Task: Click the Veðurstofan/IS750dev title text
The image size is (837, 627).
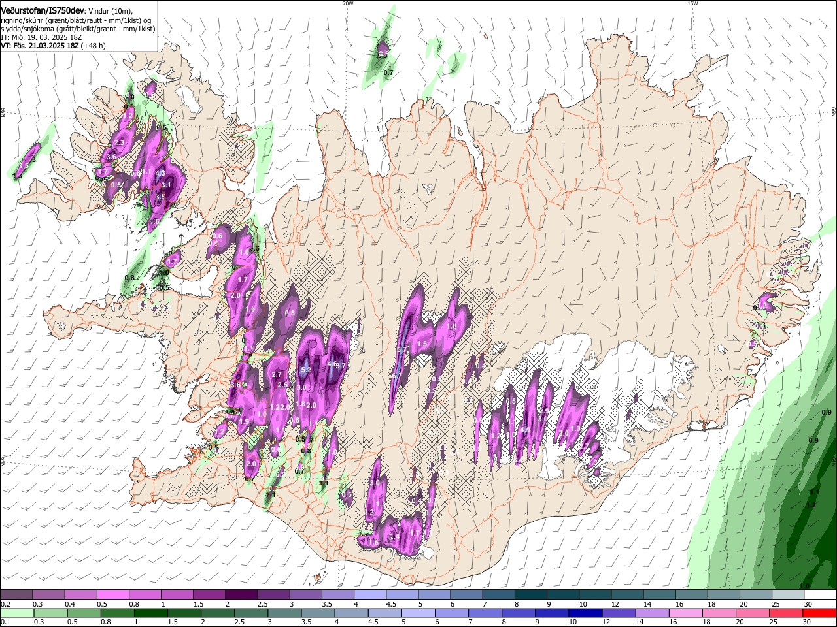Action: [x=43, y=11]
